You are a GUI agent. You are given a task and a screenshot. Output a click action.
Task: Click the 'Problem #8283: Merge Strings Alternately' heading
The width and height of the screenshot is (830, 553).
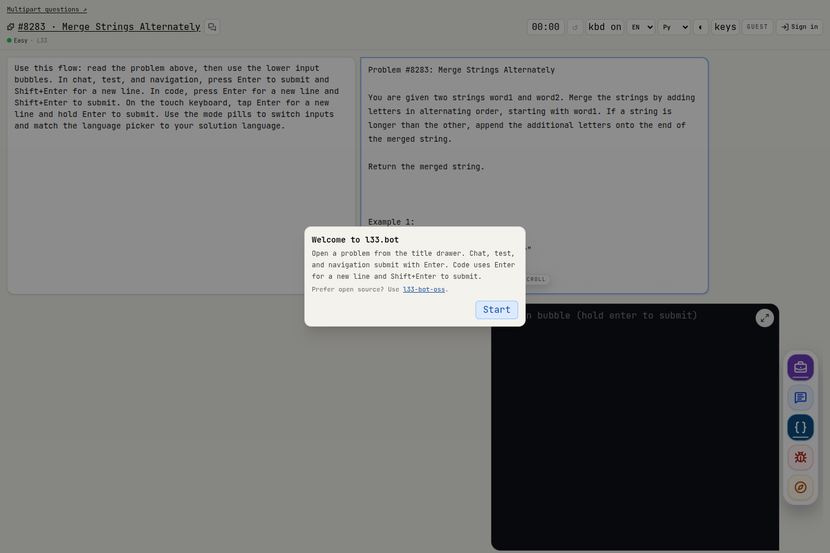tap(461, 70)
